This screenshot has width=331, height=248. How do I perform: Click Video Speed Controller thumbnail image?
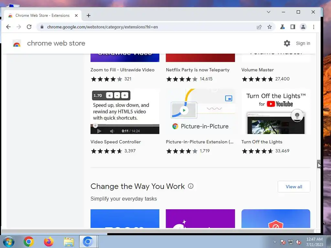[125, 111]
